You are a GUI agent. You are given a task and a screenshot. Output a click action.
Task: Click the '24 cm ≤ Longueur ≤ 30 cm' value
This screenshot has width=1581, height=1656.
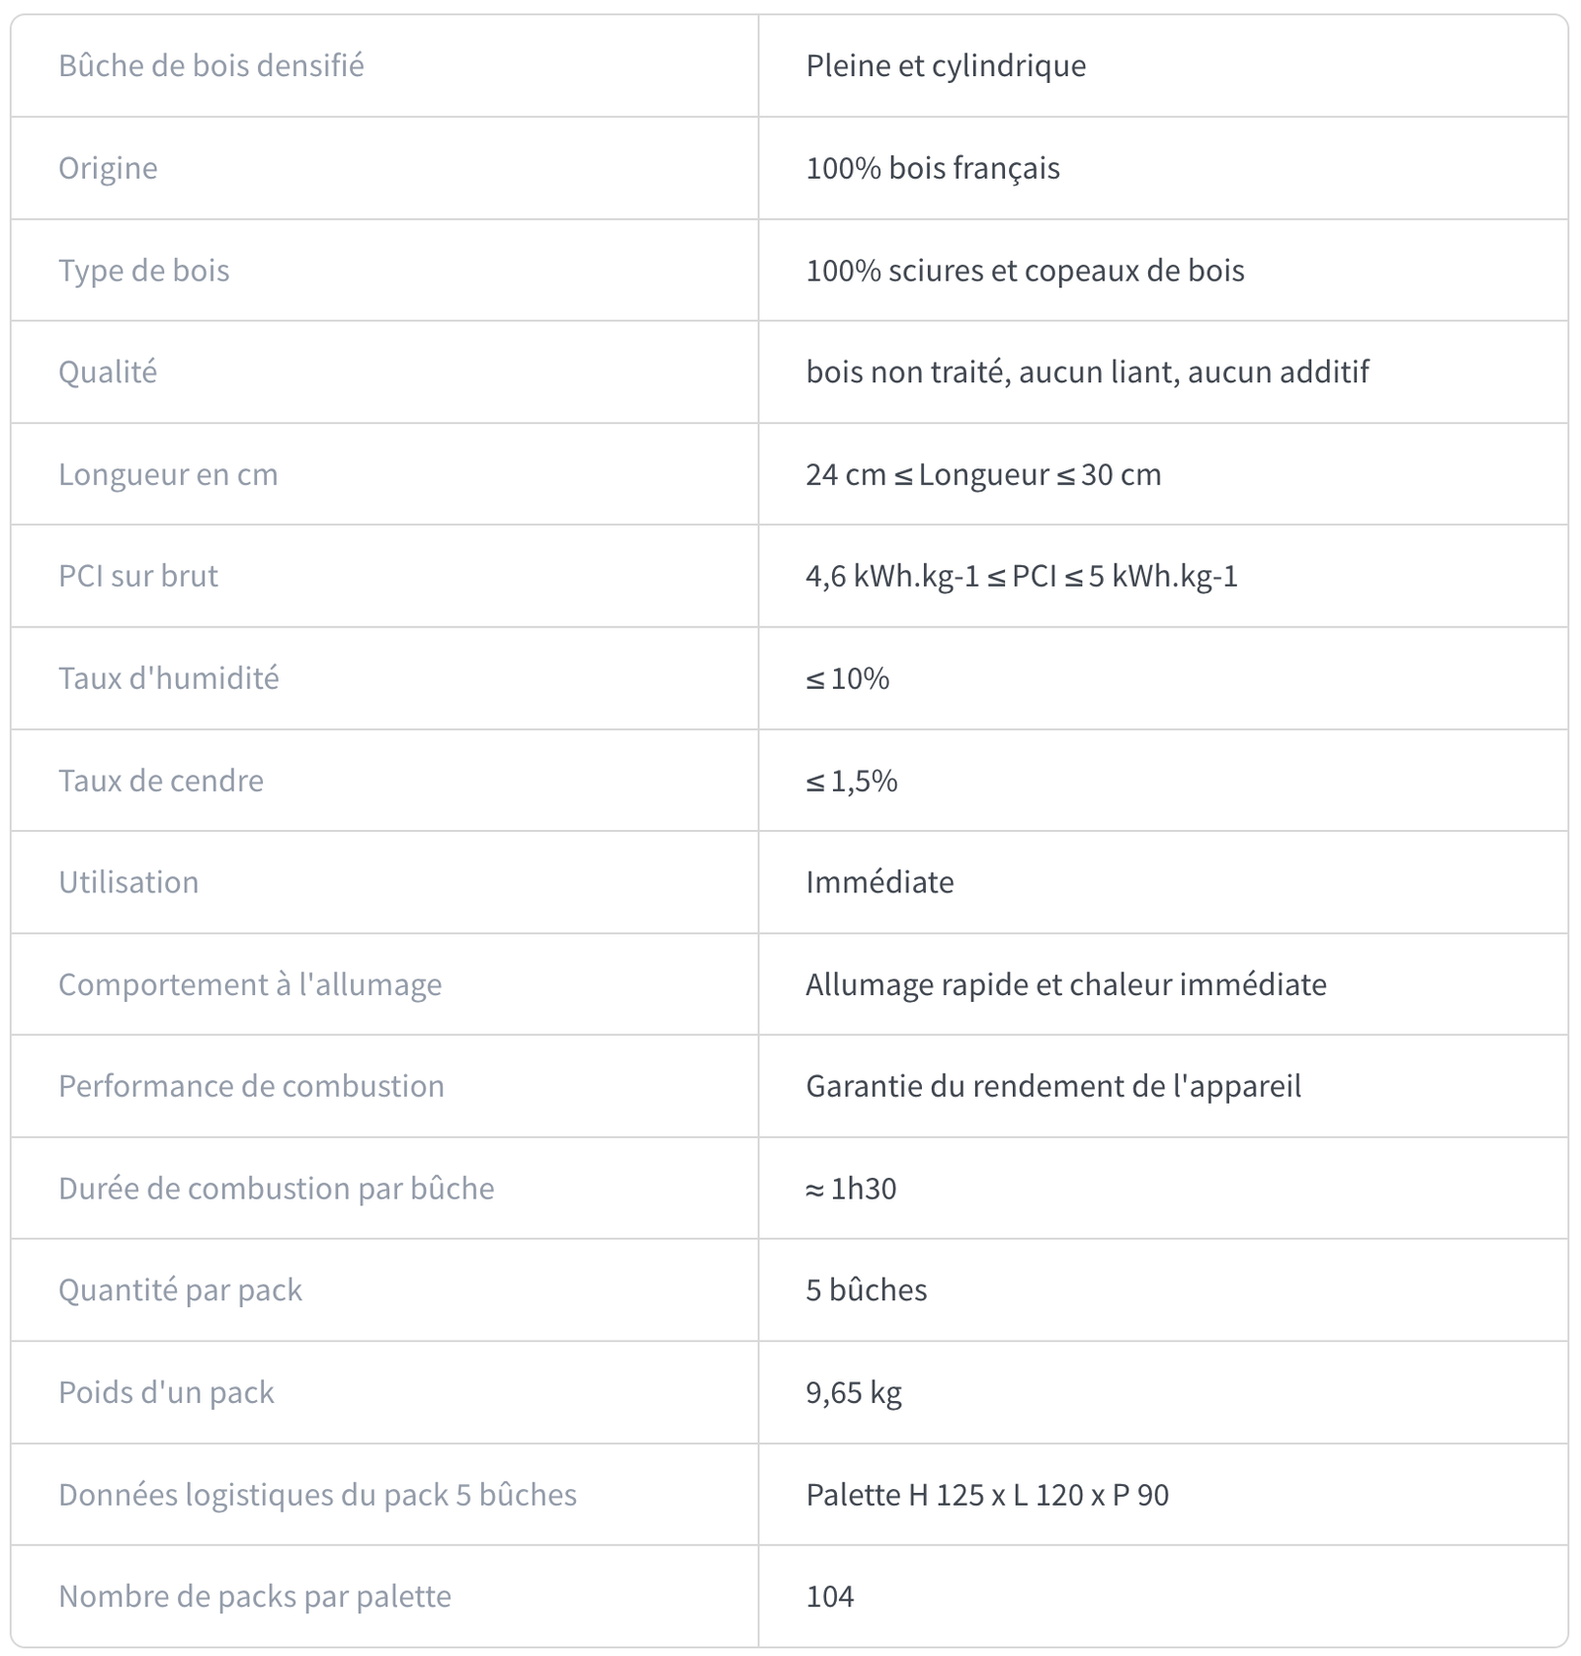982,474
